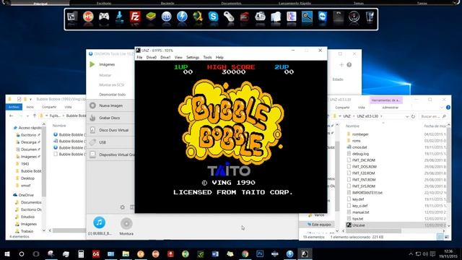The image size is (462, 260).
Task: Open the Help menu in UNZ
Action: pyautogui.click(x=219, y=58)
